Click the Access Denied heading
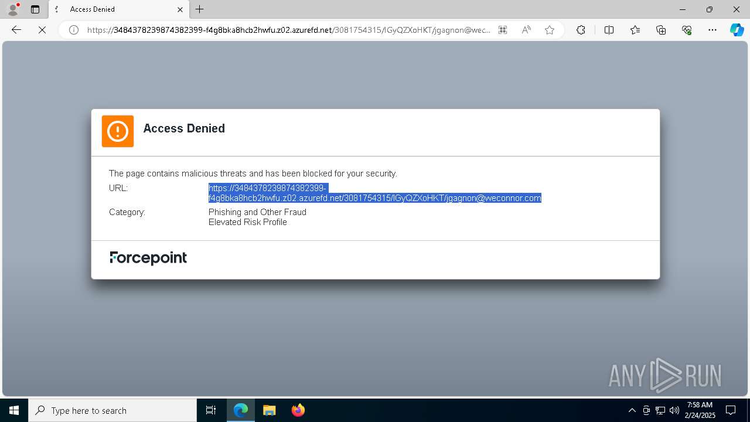750x422 pixels. [184, 128]
